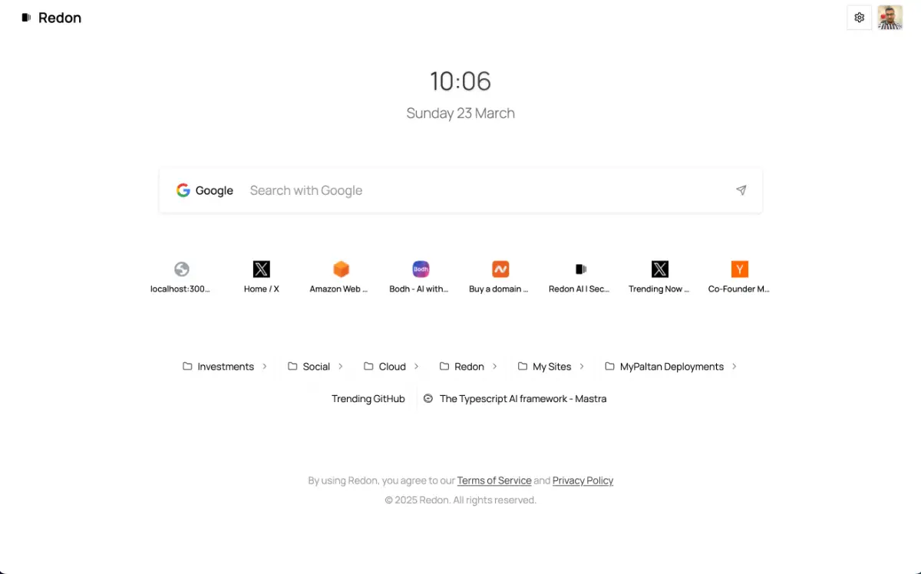This screenshot has height=574, width=921.
Task: Select the Google search engine selector
Action: (205, 190)
